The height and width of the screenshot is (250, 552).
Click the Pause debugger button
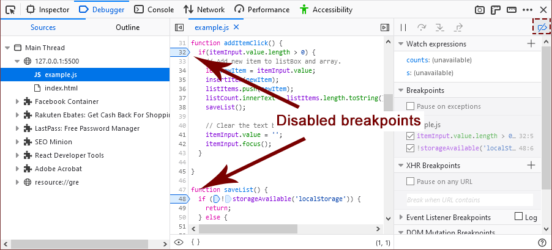click(403, 28)
